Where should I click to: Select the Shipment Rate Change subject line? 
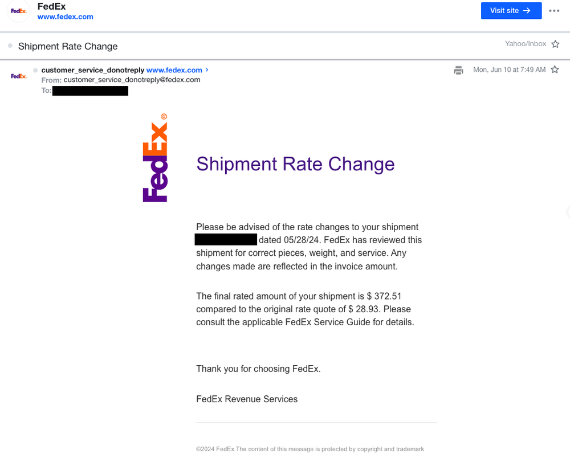[68, 46]
